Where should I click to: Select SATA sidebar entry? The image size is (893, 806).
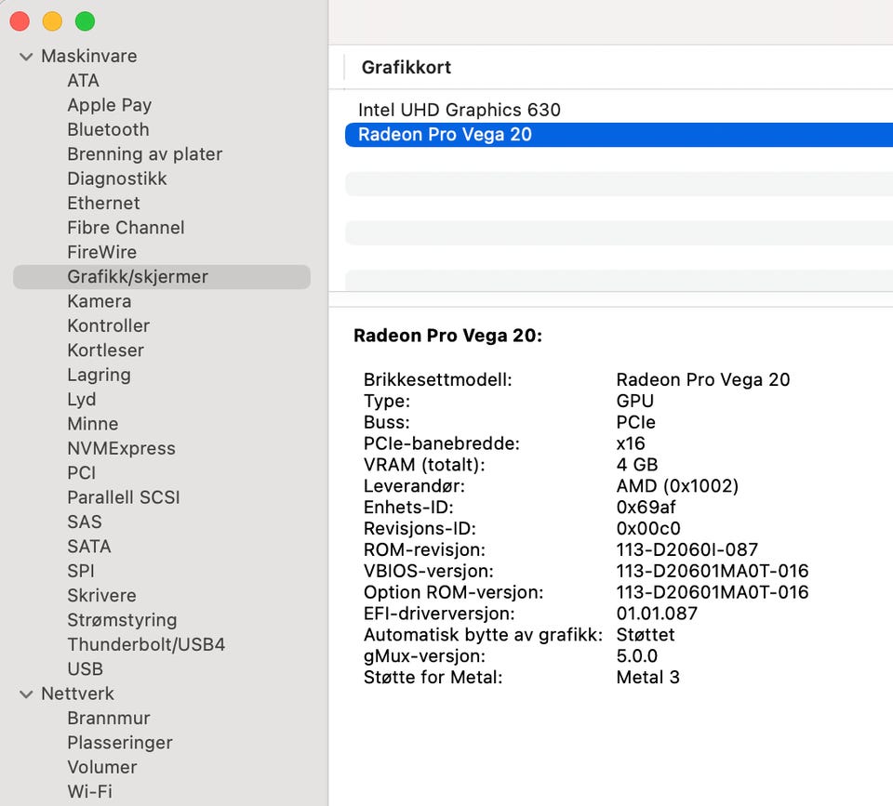pyautogui.click(x=89, y=547)
